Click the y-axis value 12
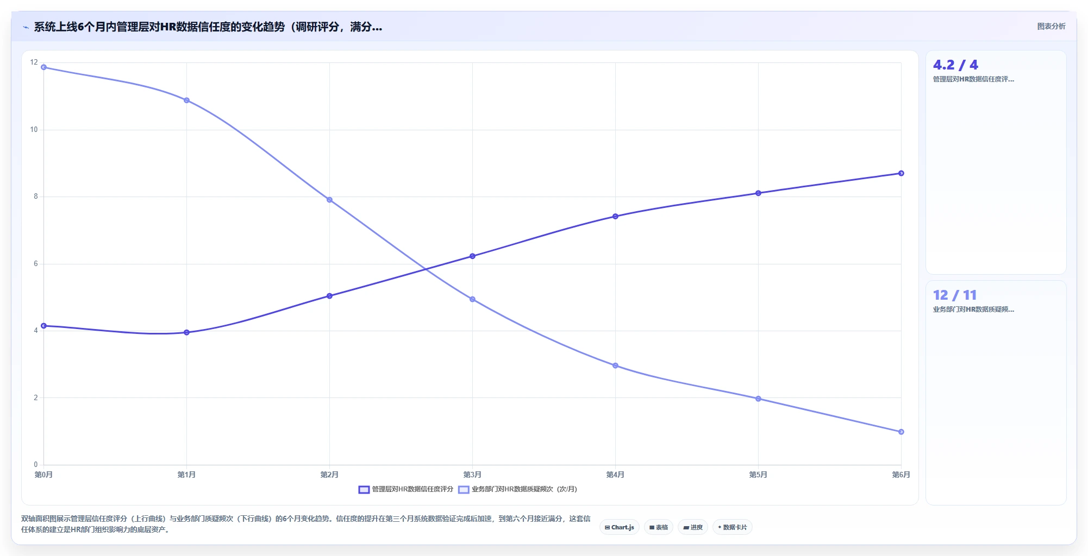 [x=34, y=62]
